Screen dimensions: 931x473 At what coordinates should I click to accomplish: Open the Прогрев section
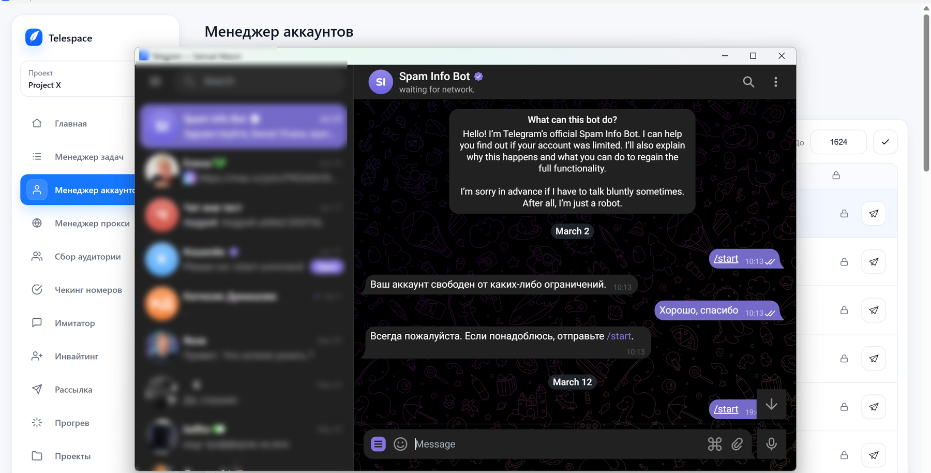coord(72,423)
